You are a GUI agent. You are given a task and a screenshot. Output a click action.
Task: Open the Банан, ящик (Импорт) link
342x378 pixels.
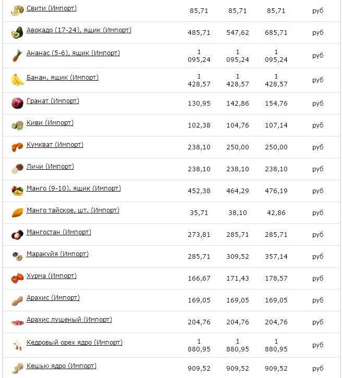[63, 78]
